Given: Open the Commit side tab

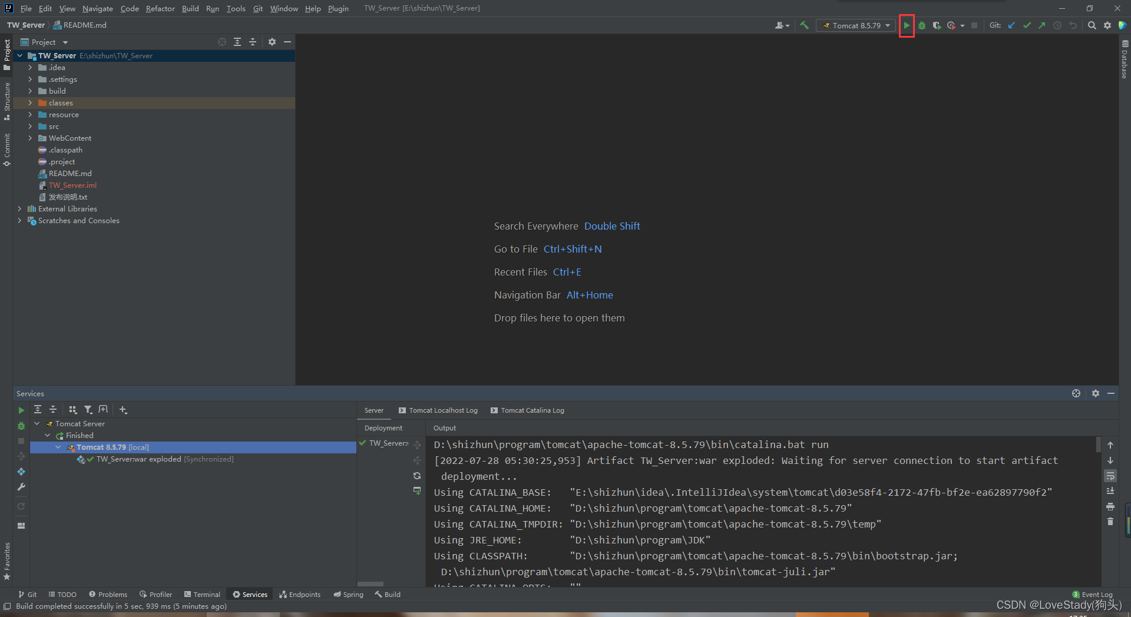Looking at the screenshot, I should coord(7,150).
